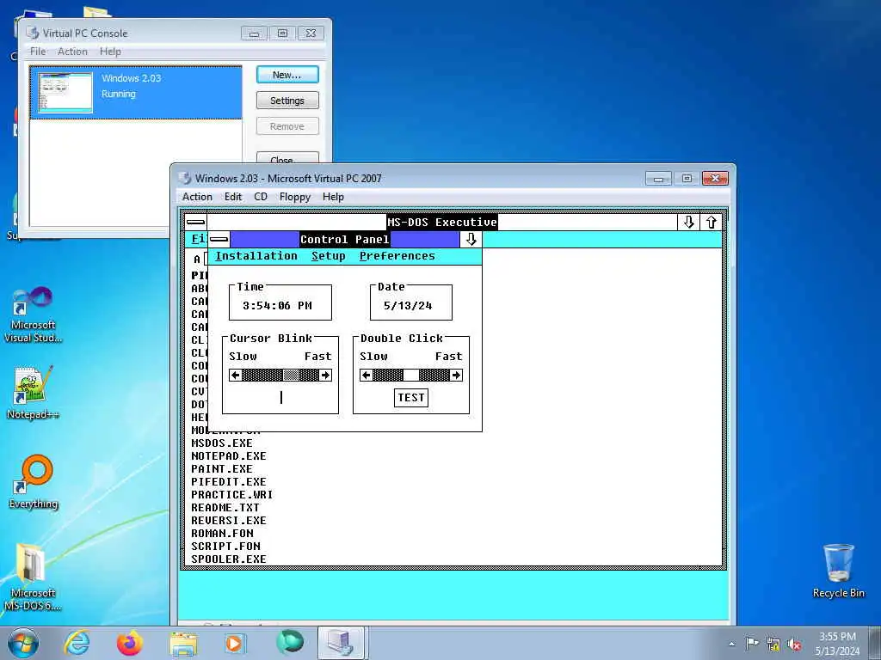881x660 pixels.
Task: Launch Firefox from taskbar
Action: [x=130, y=643]
